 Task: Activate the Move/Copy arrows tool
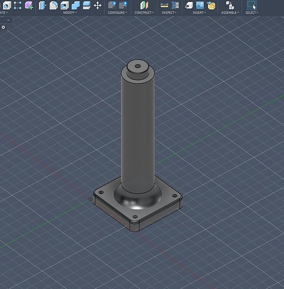tap(98, 6)
